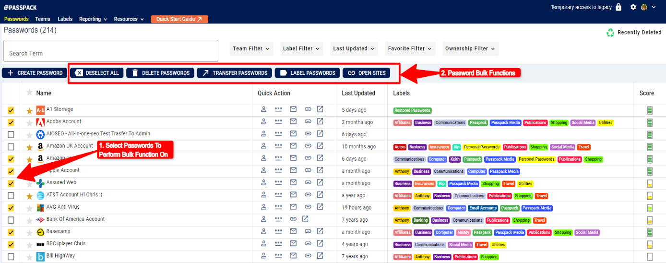The width and height of the screenshot is (666, 263).
Task: Open the user avatar account menu
Action: click(648, 7)
